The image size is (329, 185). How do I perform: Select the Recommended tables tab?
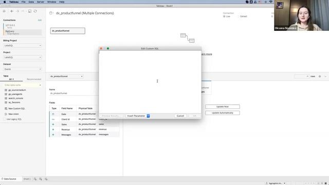34,79
